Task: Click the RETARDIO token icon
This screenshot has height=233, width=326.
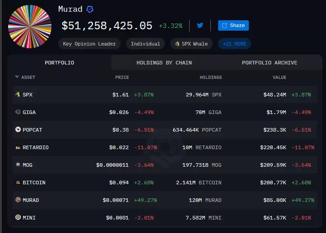Action: click(x=18, y=147)
